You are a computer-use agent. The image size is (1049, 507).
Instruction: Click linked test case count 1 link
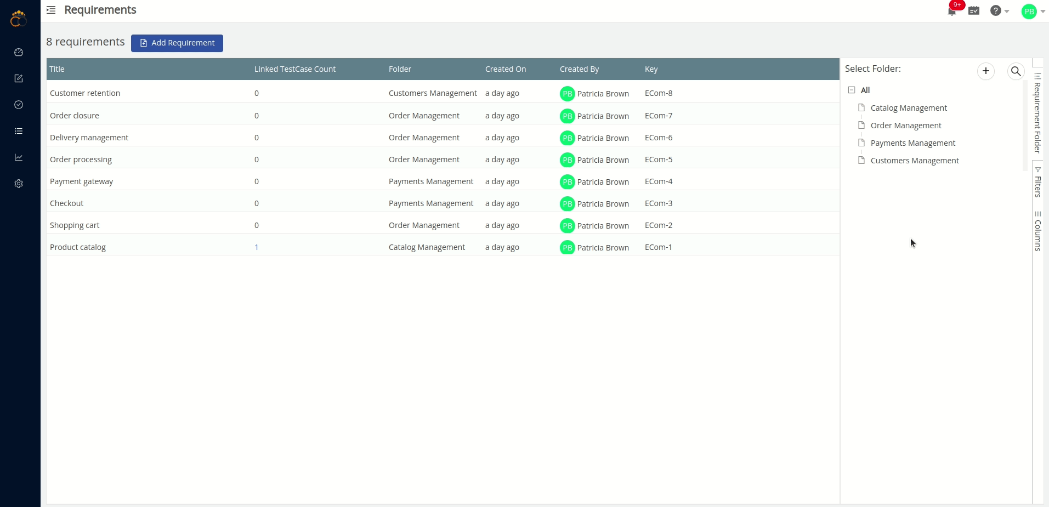[256, 247]
